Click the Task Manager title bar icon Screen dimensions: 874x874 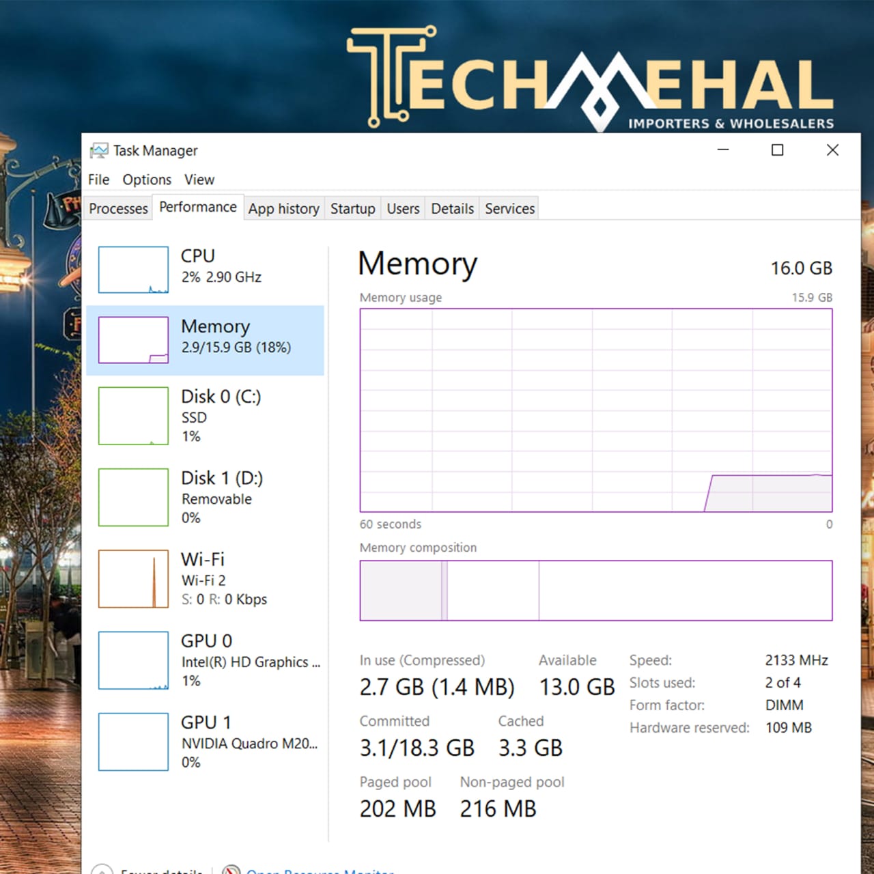point(99,150)
